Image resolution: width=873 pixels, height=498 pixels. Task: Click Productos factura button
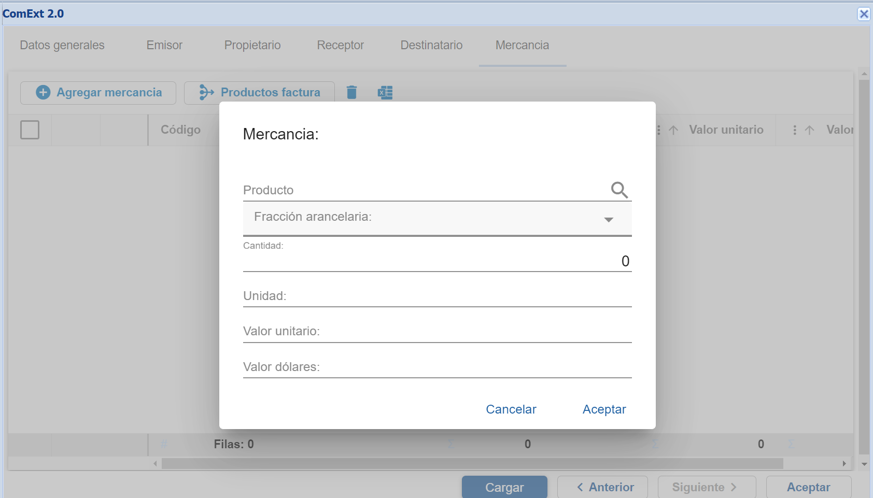click(x=259, y=93)
